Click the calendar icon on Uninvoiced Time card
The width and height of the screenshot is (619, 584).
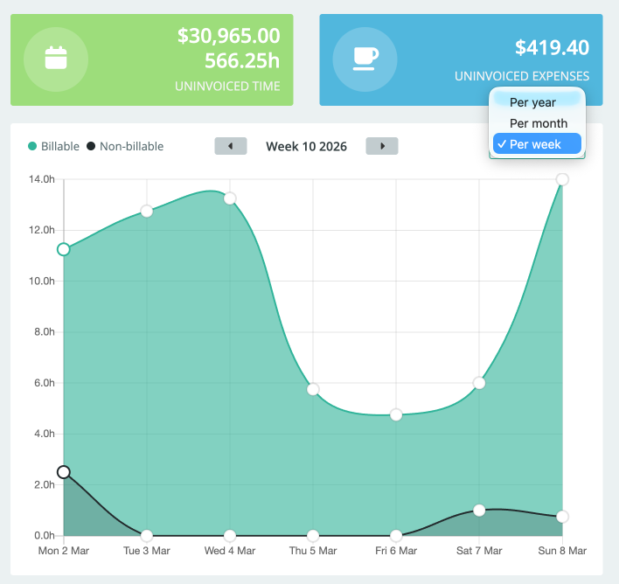tap(56, 58)
